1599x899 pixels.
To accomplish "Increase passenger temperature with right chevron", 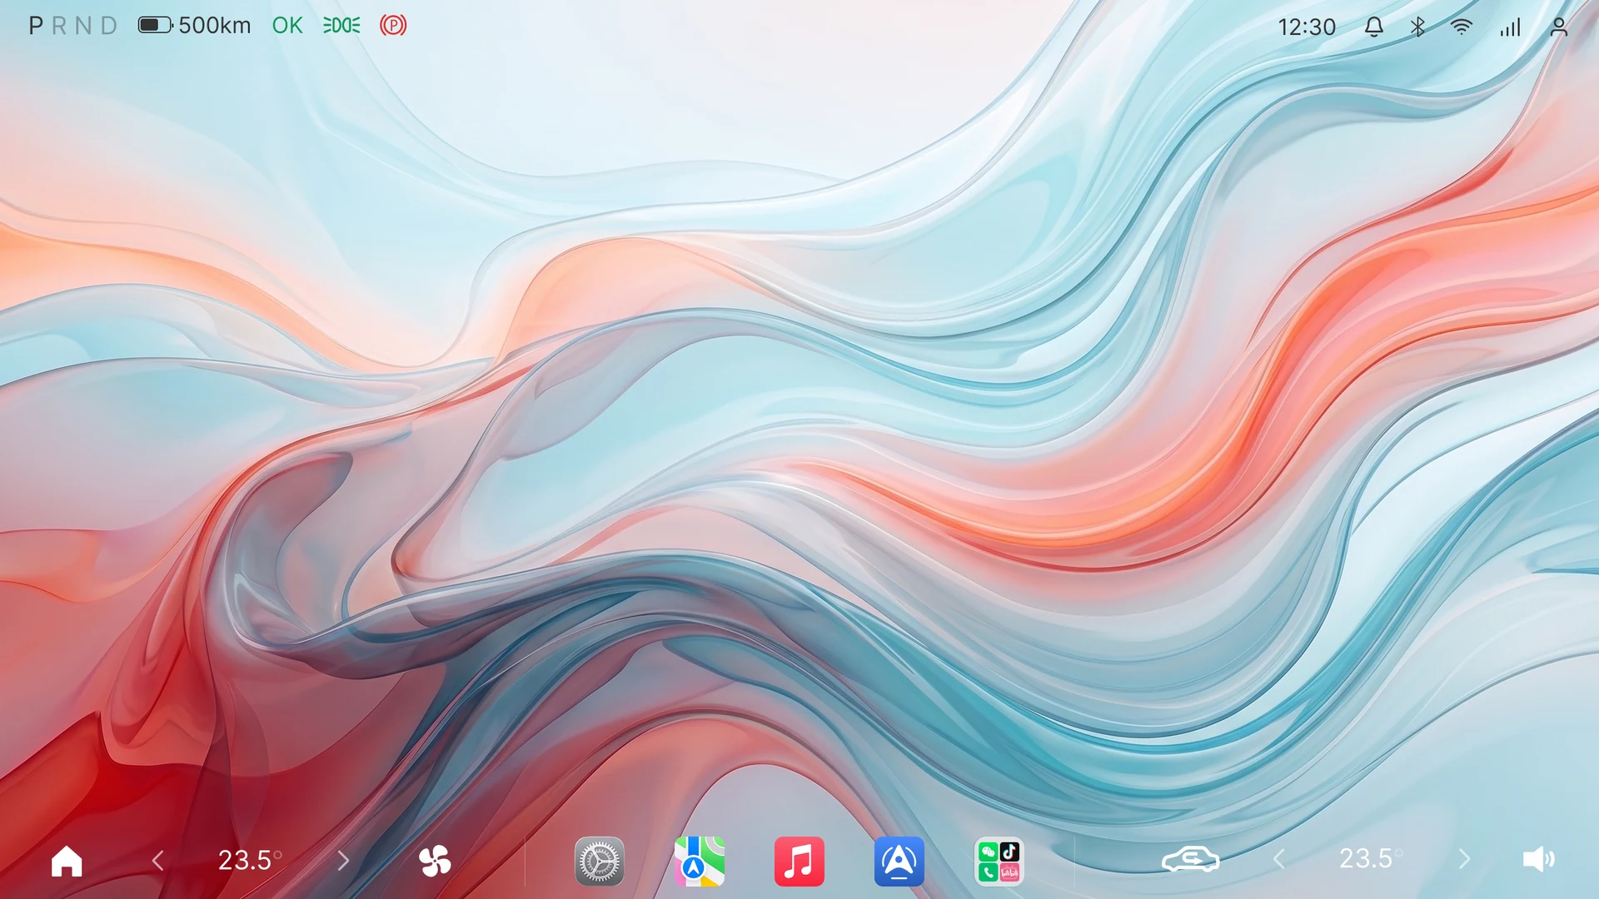I will (x=1465, y=859).
